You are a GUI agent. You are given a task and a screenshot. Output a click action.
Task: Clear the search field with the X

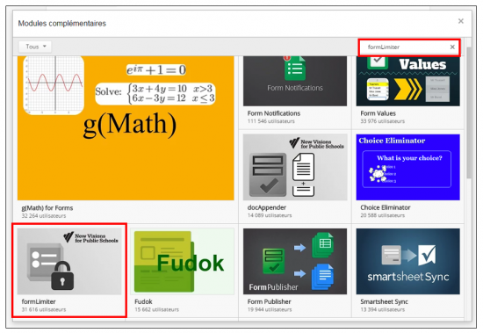pos(452,47)
